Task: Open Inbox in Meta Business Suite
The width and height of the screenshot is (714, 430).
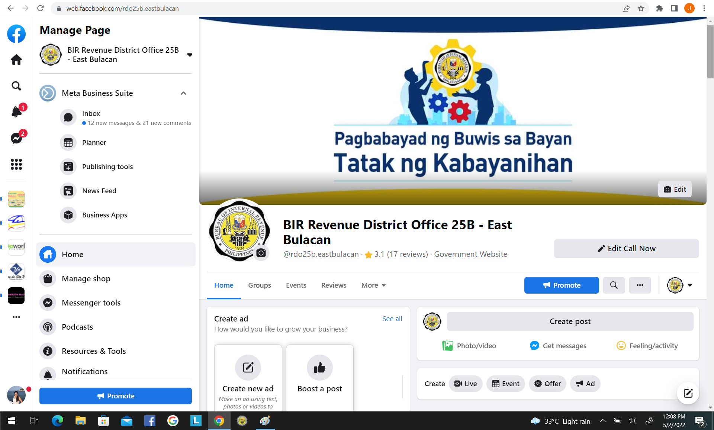Action: click(91, 114)
